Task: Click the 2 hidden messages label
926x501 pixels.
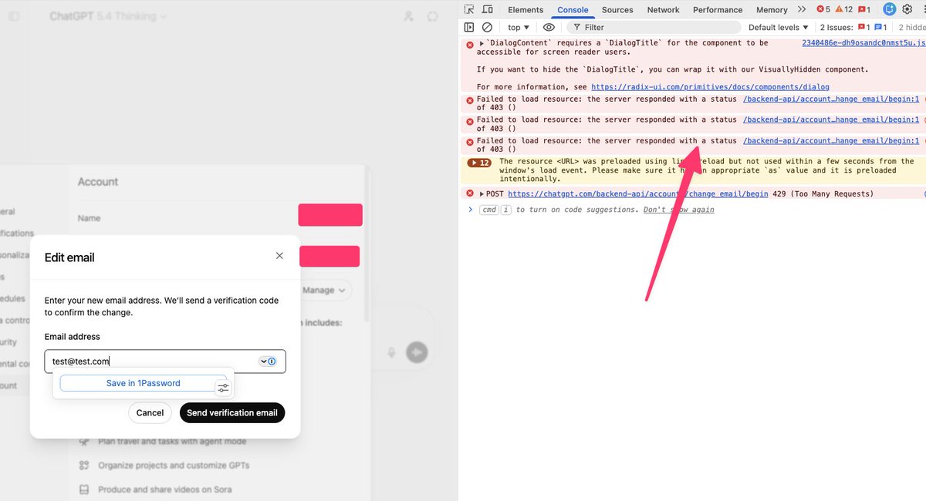Action: tap(912, 27)
